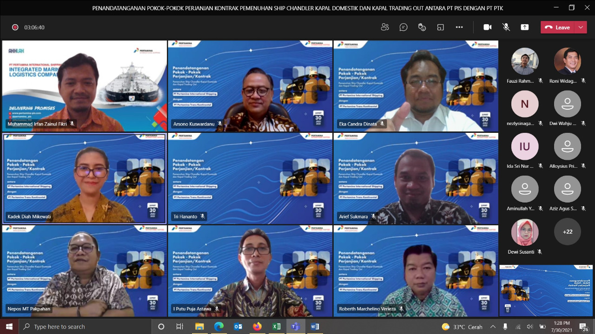
Task: Open Task View on the taskbar
Action: click(x=180, y=327)
